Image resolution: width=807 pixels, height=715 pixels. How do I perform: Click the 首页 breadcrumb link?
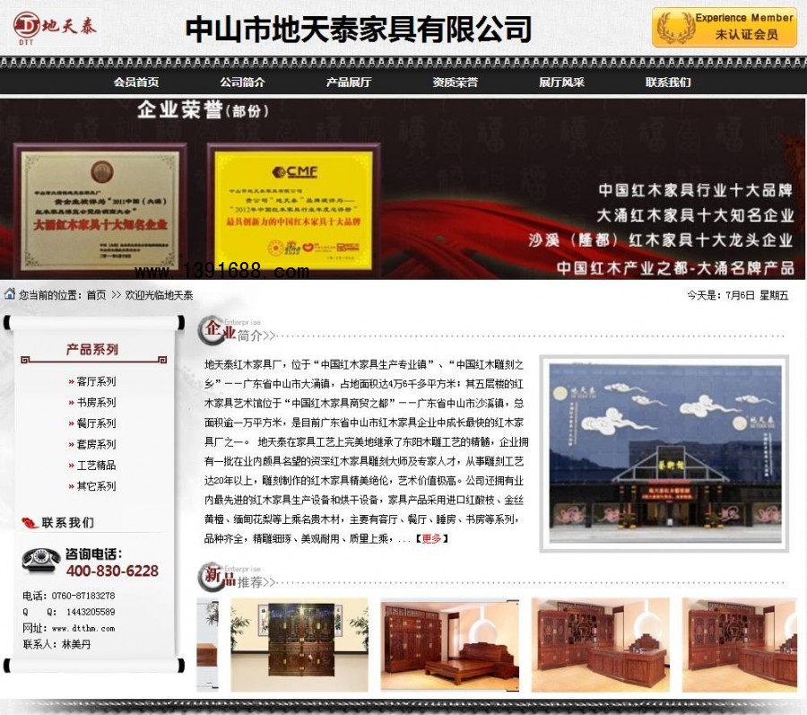point(96,295)
